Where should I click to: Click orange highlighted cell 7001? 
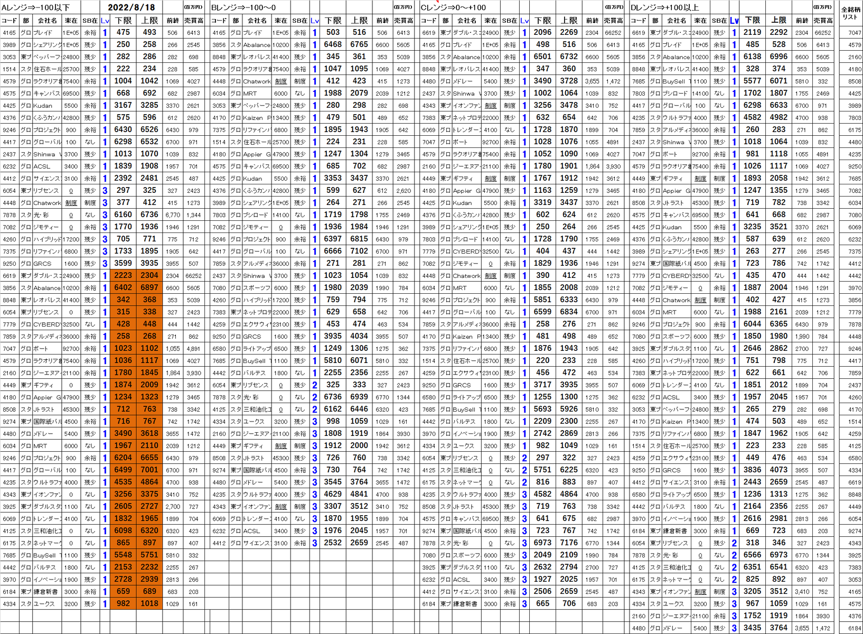pos(149,470)
